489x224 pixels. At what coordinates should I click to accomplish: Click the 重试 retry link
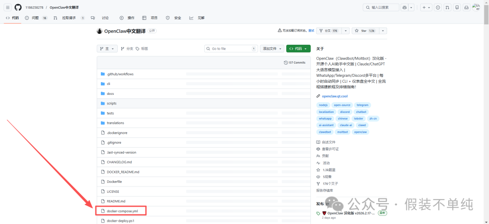click(311, 31)
